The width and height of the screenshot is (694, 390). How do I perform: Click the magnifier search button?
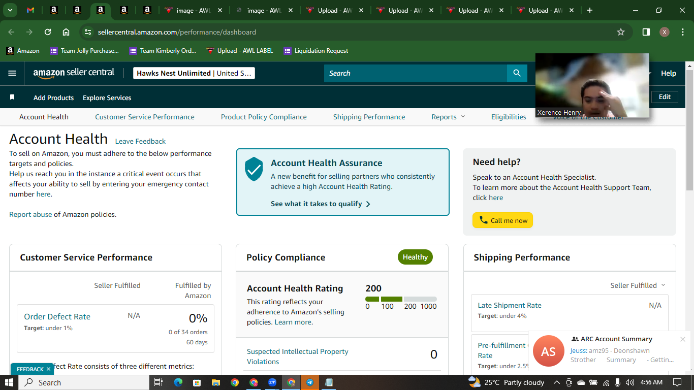pos(517,73)
